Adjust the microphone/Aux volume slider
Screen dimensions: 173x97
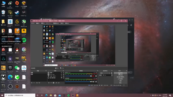point(78,76)
